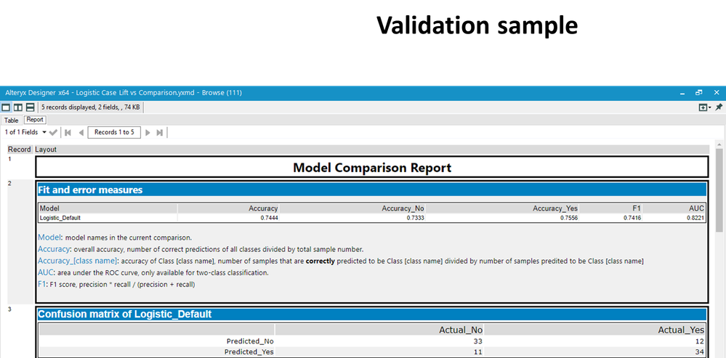The height and width of the screenshot is (358, 726).
Task: Click the 'Fit and error measures' header
Action: coord(372,190)
